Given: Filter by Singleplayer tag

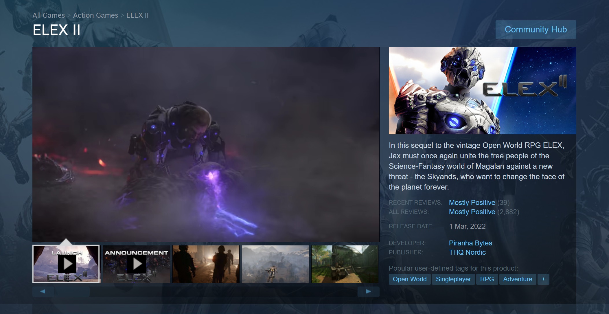Looking at the screenshot, I should 453,279.
